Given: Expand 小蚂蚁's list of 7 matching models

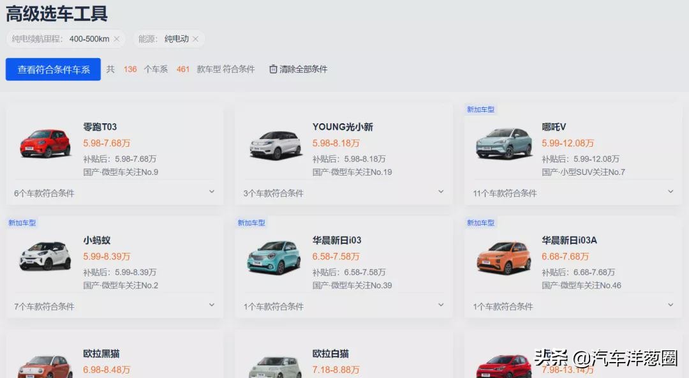Looking at the screenshot, I should point(211,305).
